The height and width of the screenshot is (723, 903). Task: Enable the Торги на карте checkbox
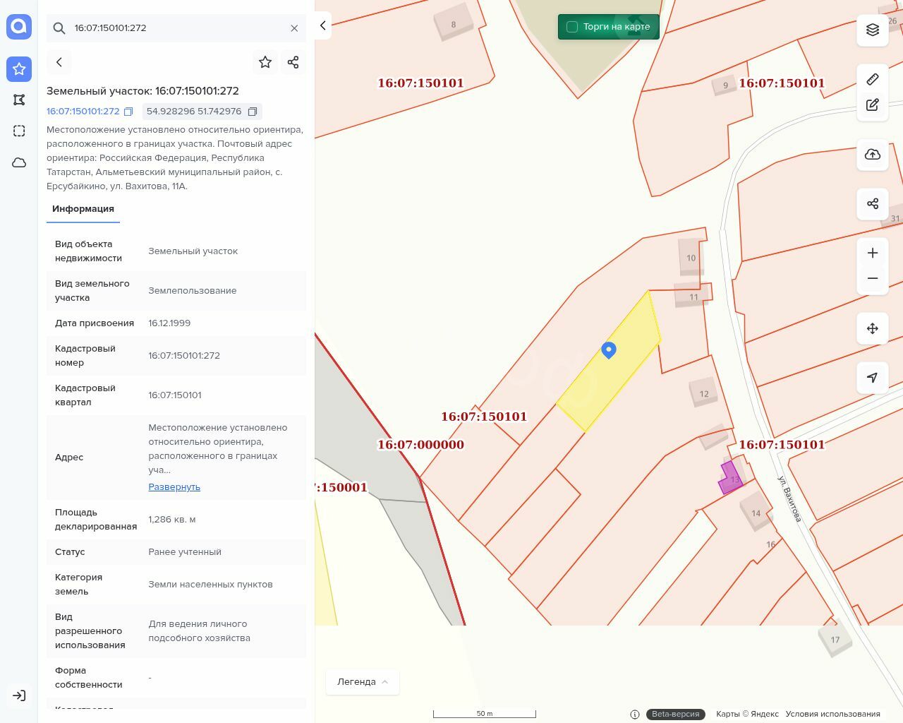[572, 27]
